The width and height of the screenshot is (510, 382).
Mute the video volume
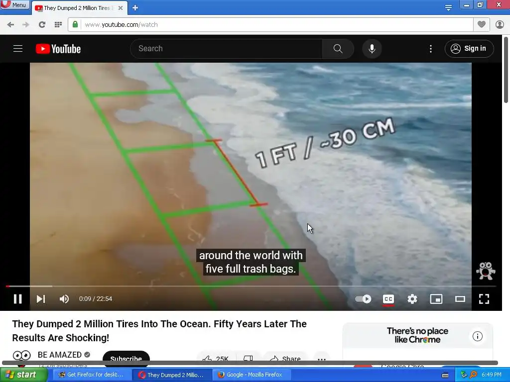64,299
